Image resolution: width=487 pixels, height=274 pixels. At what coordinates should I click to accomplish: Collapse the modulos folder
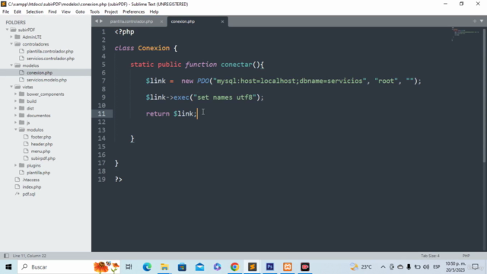(x=15, y=130)
